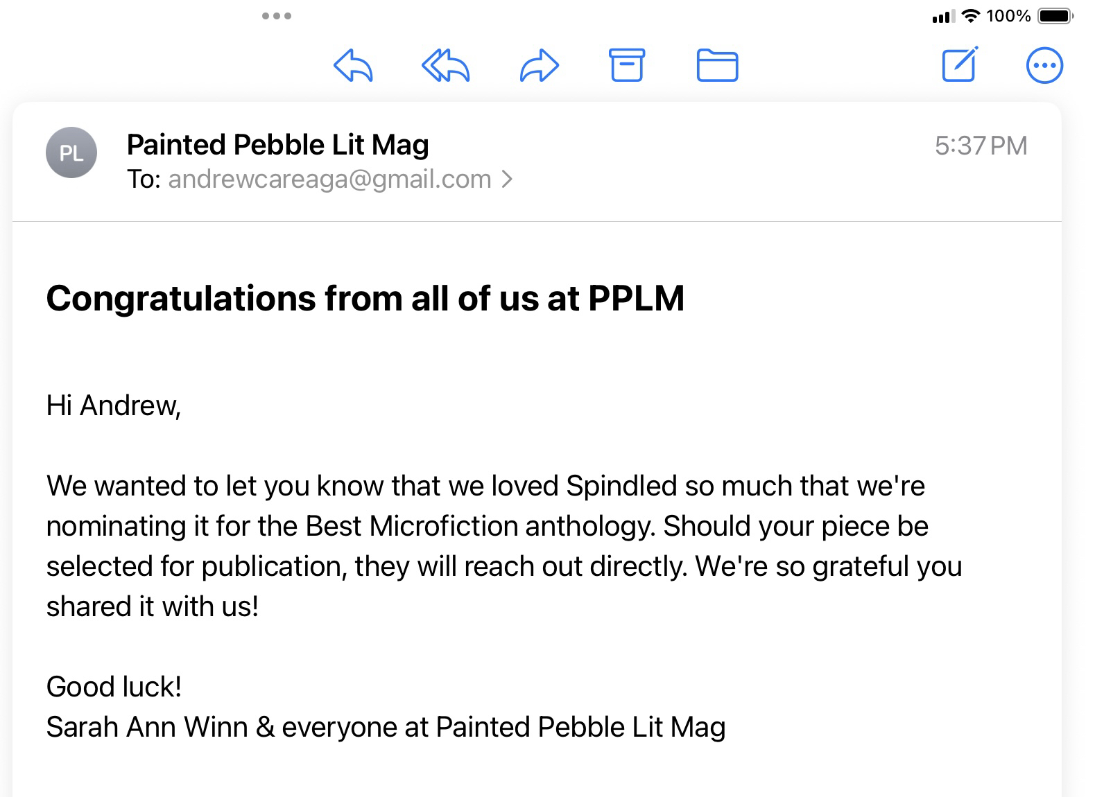The image size is (1095, 797).
Task: Select sender name Painted Pebble Lit Mag
Action: [277, 145]
